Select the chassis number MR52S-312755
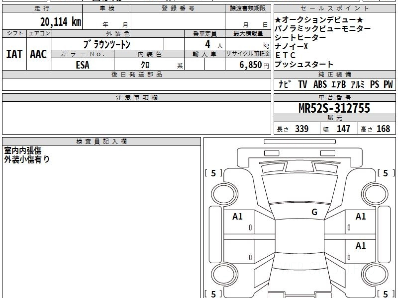 point(335,108)
